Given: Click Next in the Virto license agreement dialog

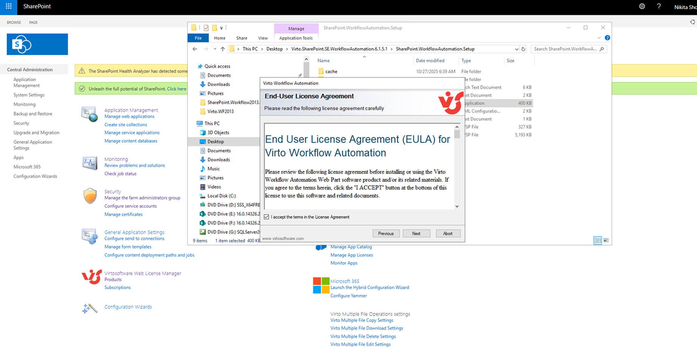Looking at the screenshot, I should 416,233.
